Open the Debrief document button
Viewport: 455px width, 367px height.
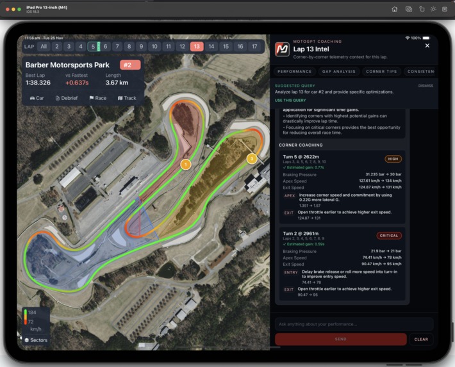point(67,98)
